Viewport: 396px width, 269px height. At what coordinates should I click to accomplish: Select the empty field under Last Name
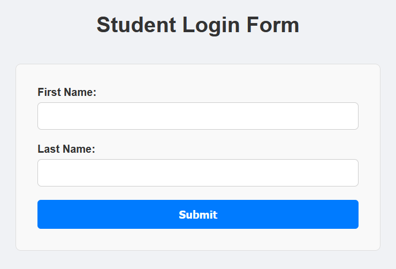(x=197, y=173)
